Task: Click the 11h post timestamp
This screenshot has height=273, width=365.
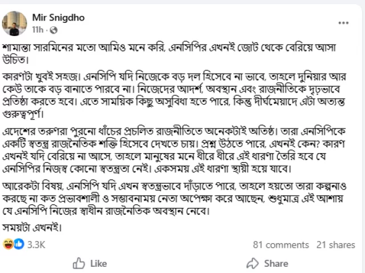Action: click(x=39, y=29)
